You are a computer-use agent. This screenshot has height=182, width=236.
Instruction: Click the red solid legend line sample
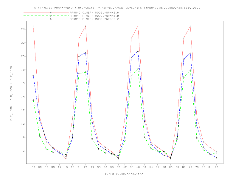(x=46, y=12)
